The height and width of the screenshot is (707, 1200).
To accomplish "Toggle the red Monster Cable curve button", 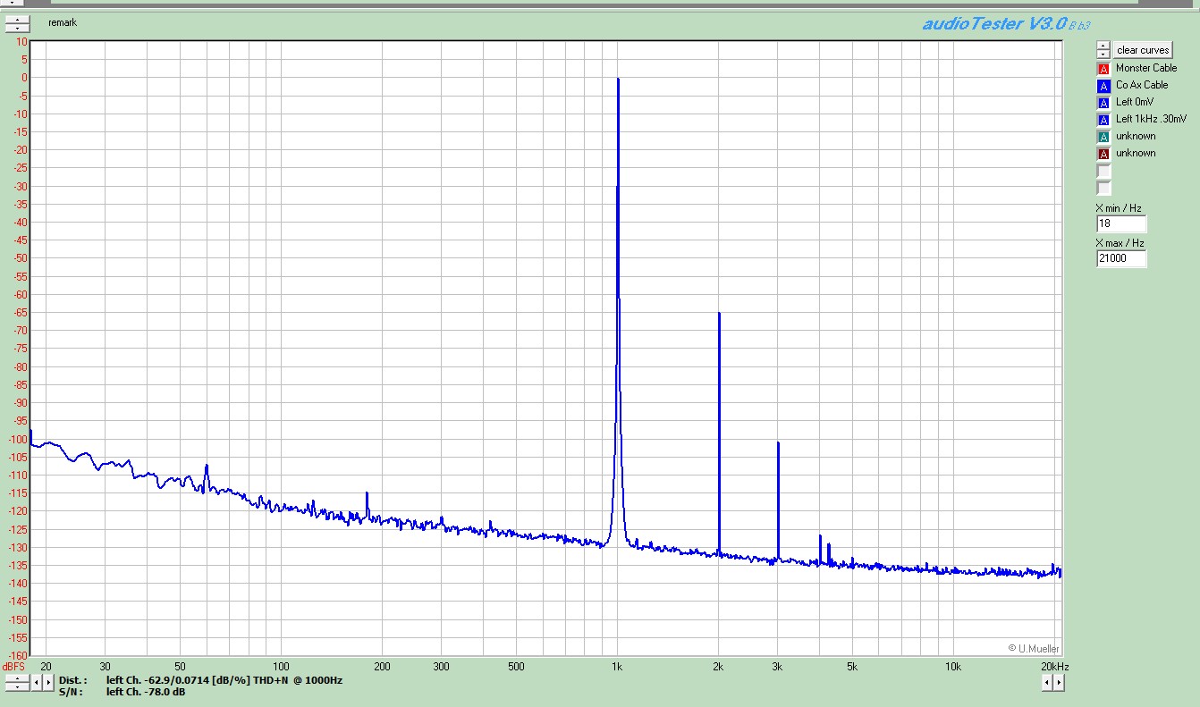I will pos(1103,68).
